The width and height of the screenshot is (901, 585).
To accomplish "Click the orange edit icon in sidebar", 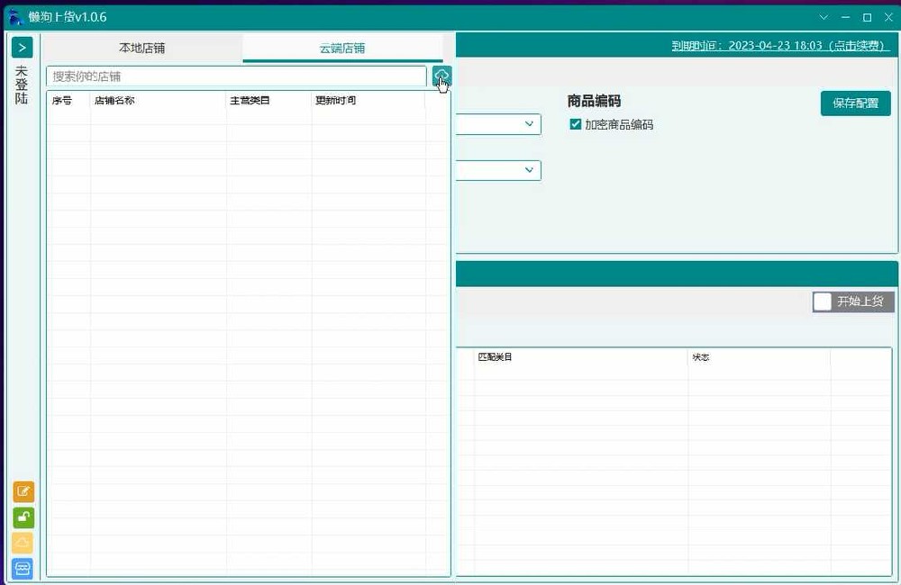I will coord(23,492).
